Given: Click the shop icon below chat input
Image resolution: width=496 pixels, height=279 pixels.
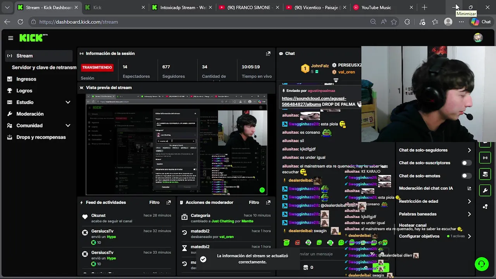Looking at the screenshot, I should coord(306,267).
